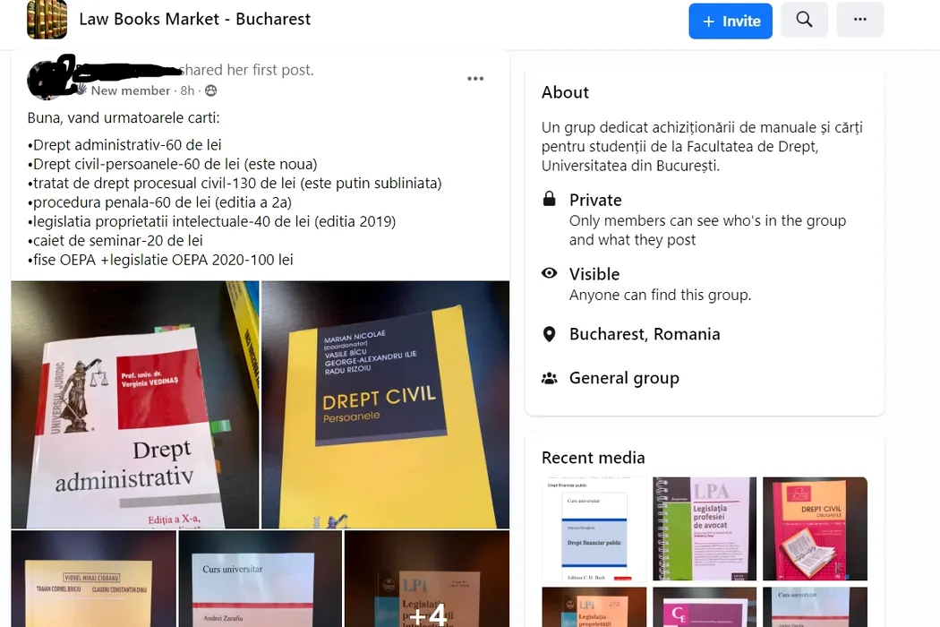Open the yellow Drept Civil Persoanele photo
Image resolution: width=940 pixels, height=627 pixels.
pyautogui.click(x=386, y=404)
